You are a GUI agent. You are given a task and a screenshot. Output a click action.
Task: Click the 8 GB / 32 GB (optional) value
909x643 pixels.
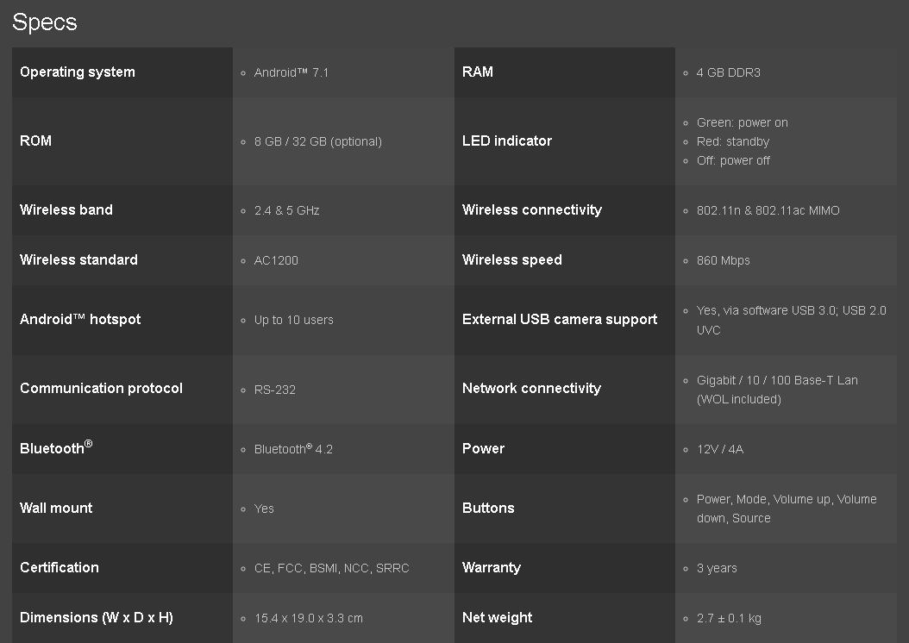[317, 141]
